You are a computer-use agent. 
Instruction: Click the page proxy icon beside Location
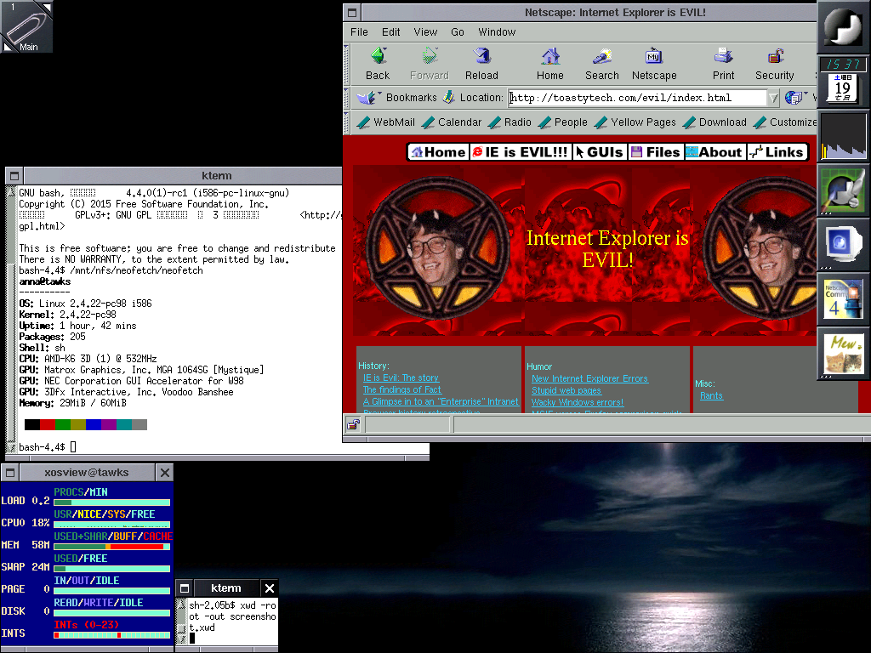pyautogui.click(x=448, y=98)
